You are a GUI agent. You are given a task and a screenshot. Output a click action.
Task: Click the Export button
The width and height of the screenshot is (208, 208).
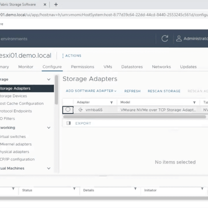pyautogui.click(x=83, y=123)
